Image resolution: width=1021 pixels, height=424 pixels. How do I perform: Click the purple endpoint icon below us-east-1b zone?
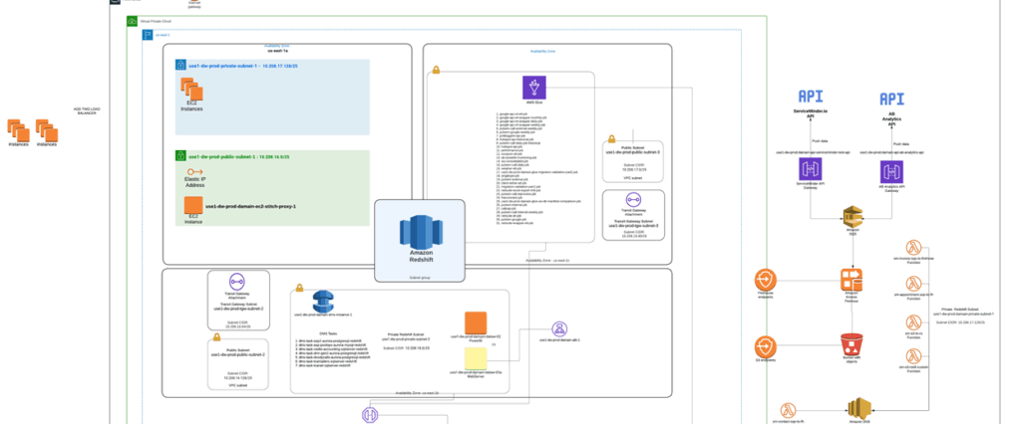pos(369,414)
